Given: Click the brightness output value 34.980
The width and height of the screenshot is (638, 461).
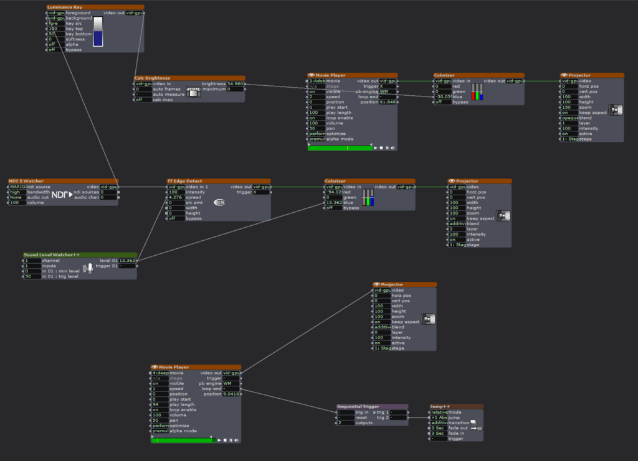Looking at the screenshot, I should (x=235, y=83).
